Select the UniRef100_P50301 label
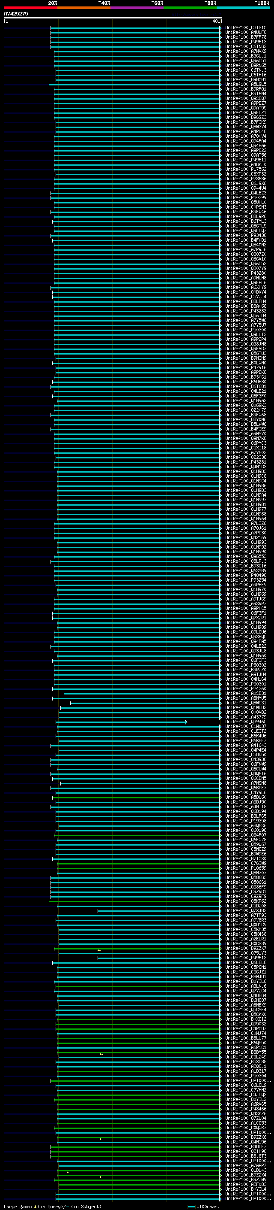 [246, 684]
